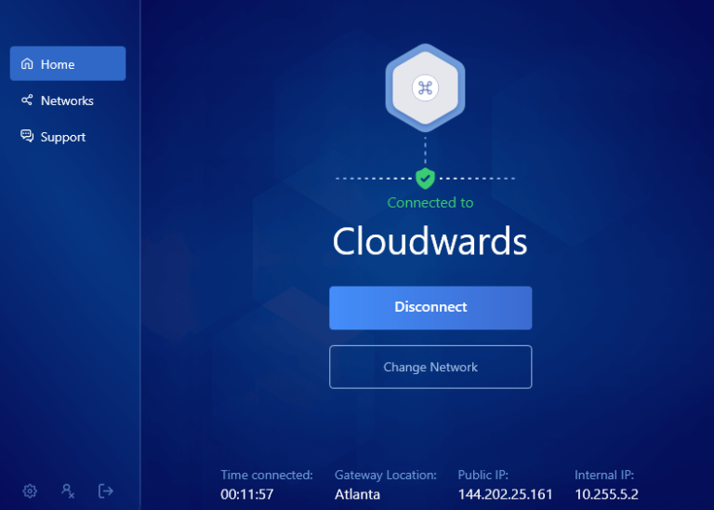Click the Support chat bubble icon

point(27,137)
